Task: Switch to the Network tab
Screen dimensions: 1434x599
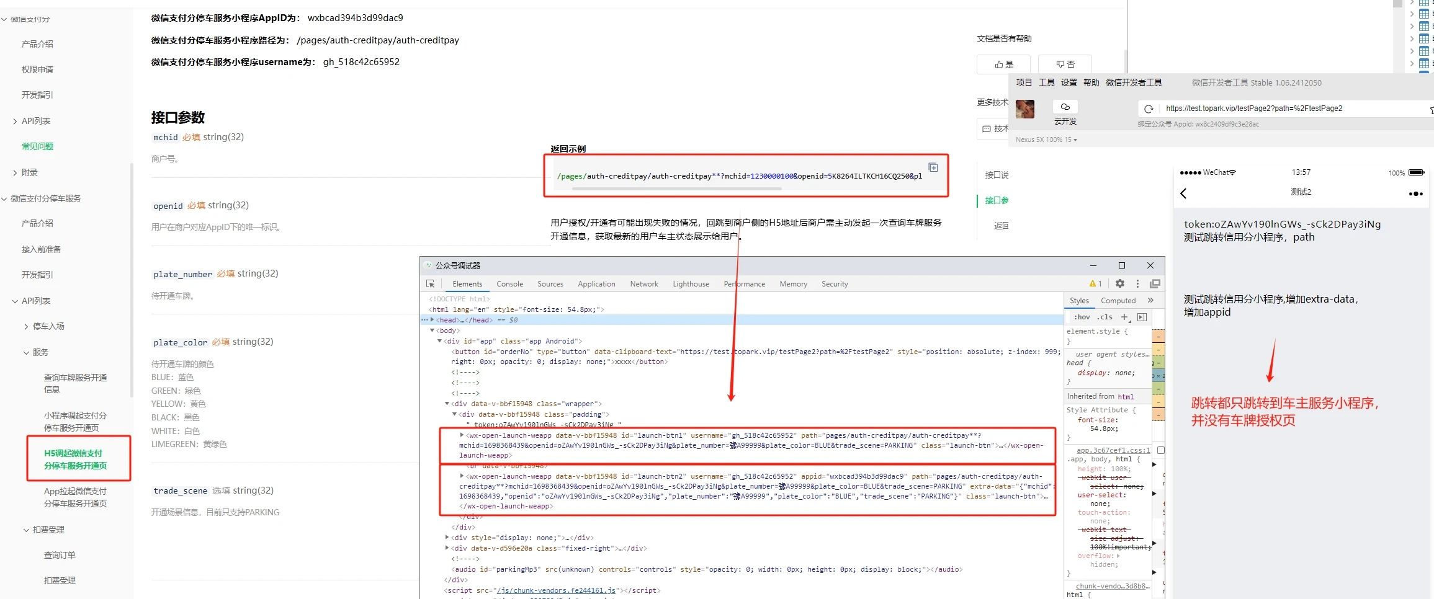Action: pos(644,284)
